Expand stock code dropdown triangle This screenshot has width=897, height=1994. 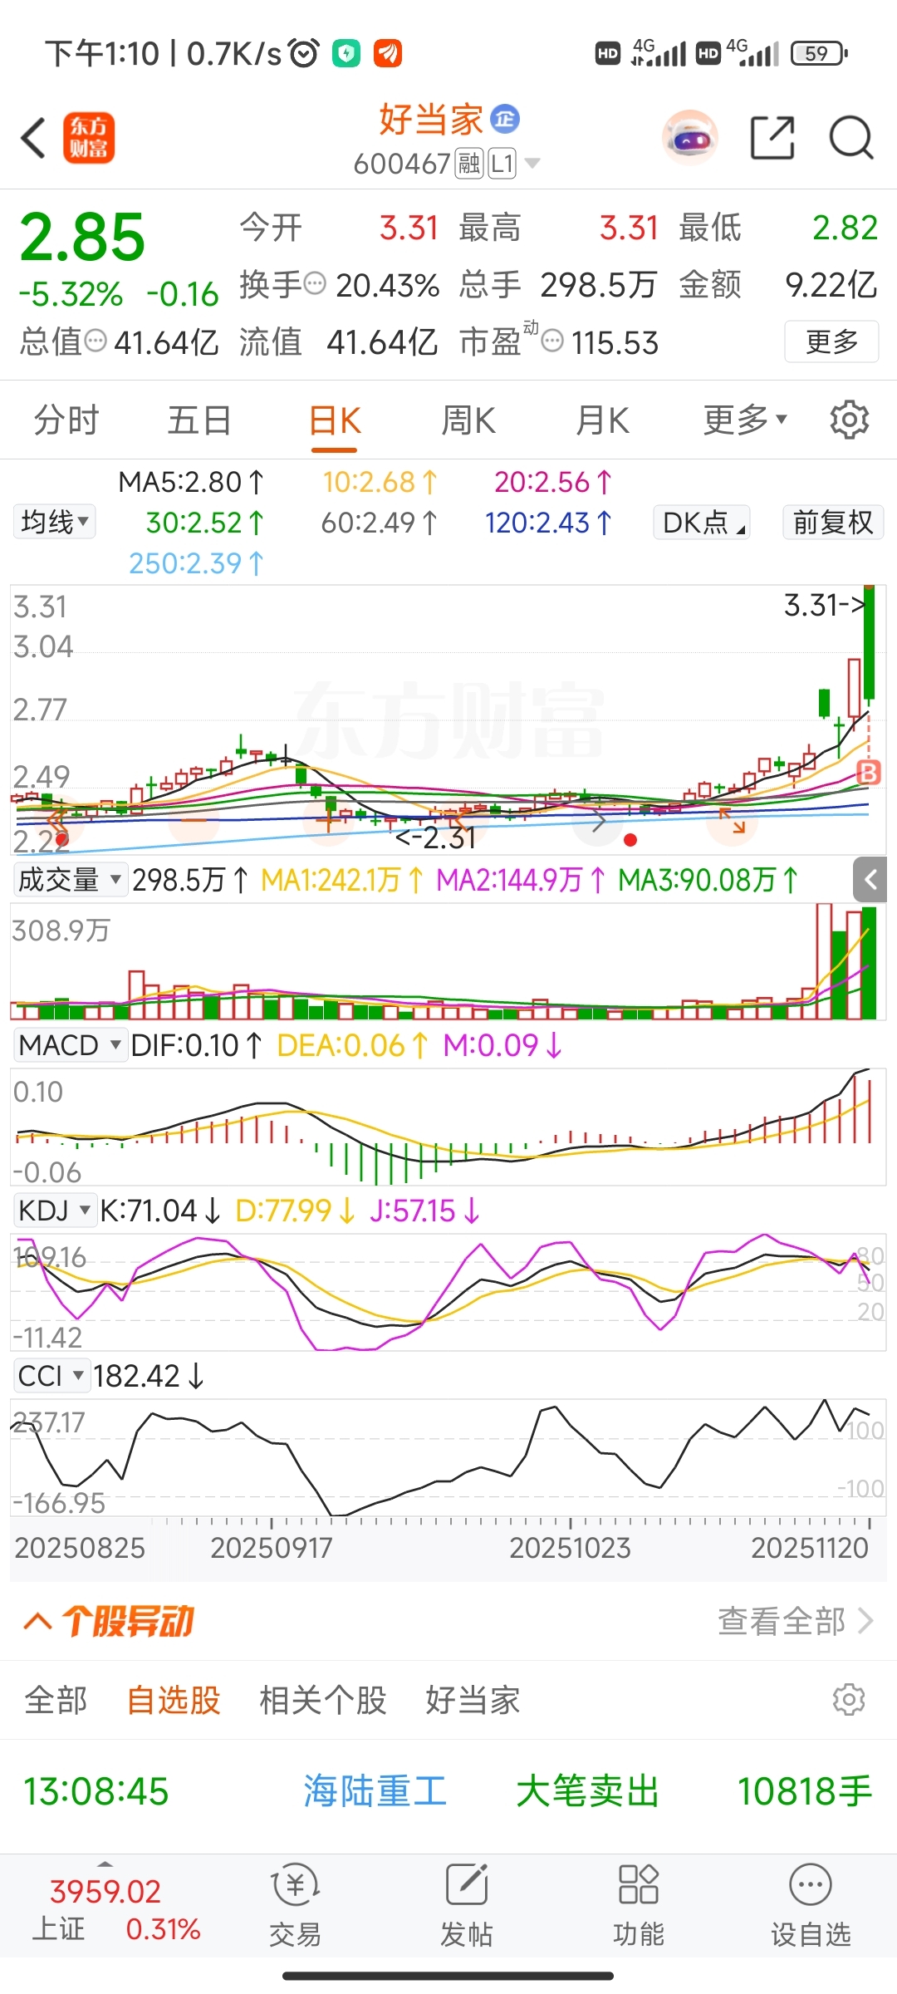[x=532, y=163]
